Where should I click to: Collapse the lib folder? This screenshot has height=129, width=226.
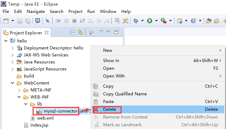(26, 104)
